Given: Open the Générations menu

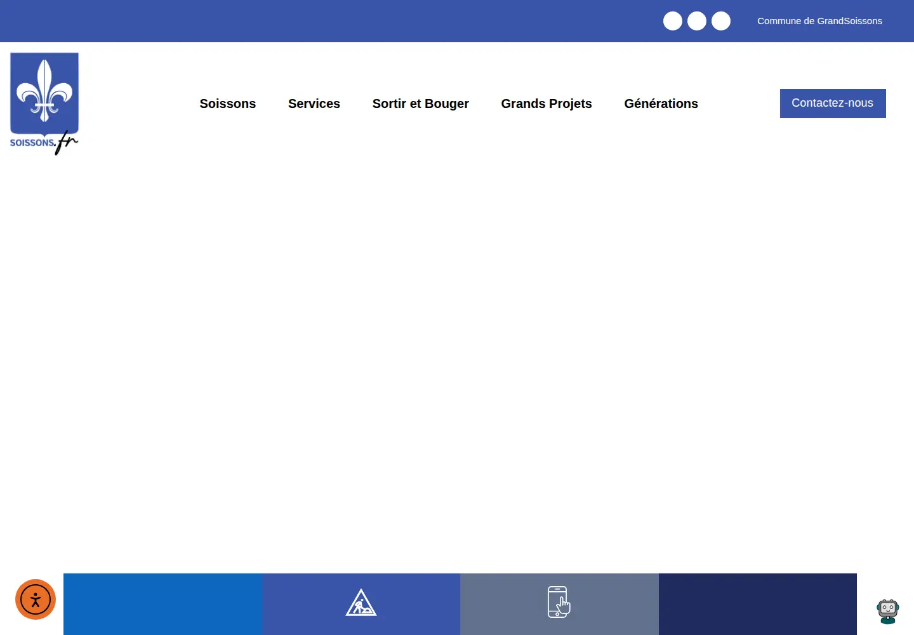Looking at the screenshot, I should 661,104.
